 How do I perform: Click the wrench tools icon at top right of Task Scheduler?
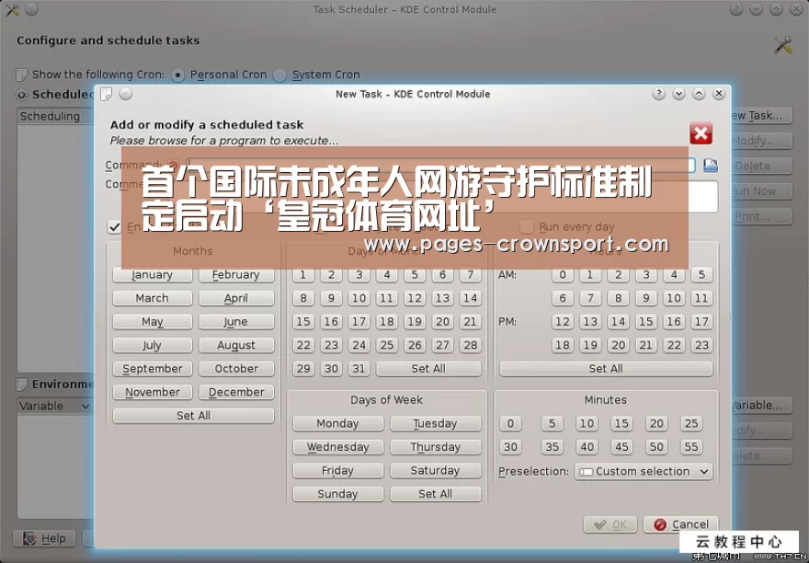pos(782,45)
